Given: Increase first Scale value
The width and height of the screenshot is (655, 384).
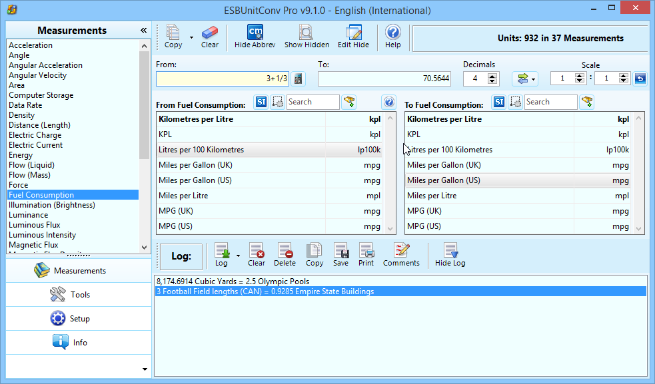Looking at the screenshot, I should (x=580, y=76).
